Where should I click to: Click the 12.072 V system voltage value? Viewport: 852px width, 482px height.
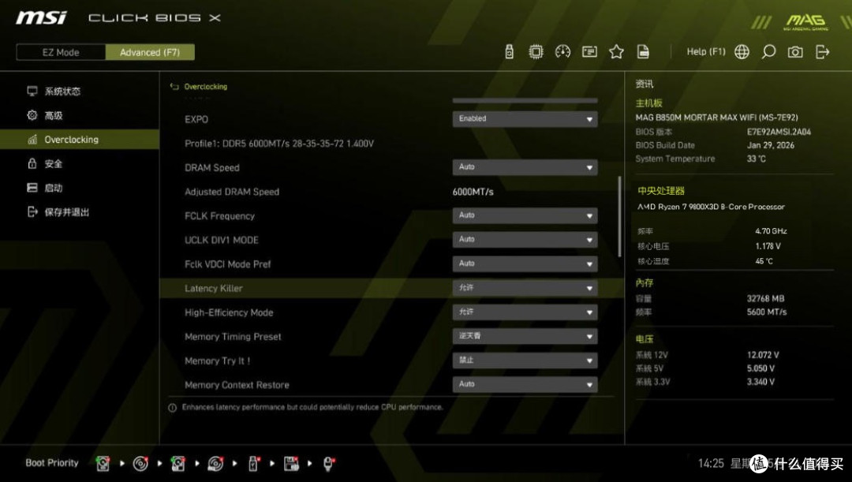pyautogui.click(x=763, y=355)
